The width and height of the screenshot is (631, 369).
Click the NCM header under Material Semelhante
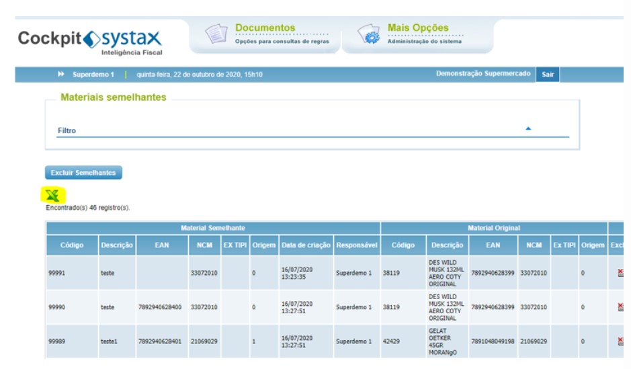pyautogui.click(x=204, y=245)
